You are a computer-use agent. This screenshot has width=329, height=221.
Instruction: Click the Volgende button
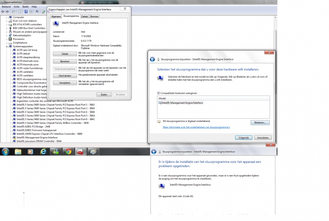pyautogui.click(x=243, y=138)
